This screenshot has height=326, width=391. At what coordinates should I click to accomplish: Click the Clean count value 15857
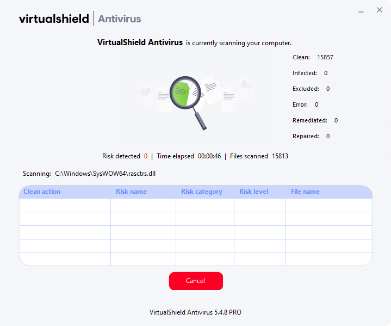click(325, 57)
